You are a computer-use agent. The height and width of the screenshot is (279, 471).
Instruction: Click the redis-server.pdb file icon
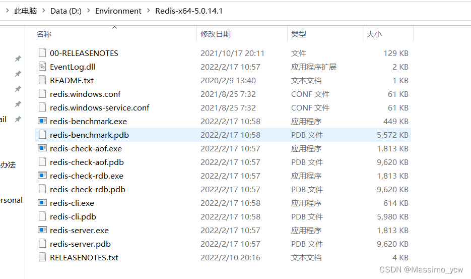point(42,244)
